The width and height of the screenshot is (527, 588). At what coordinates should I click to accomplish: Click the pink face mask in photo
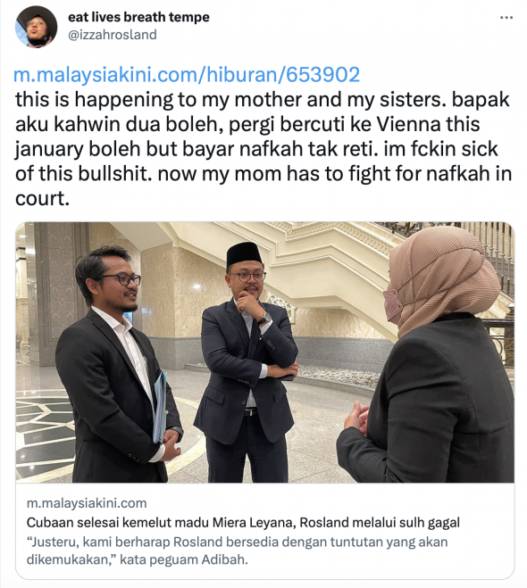(392, 305)
